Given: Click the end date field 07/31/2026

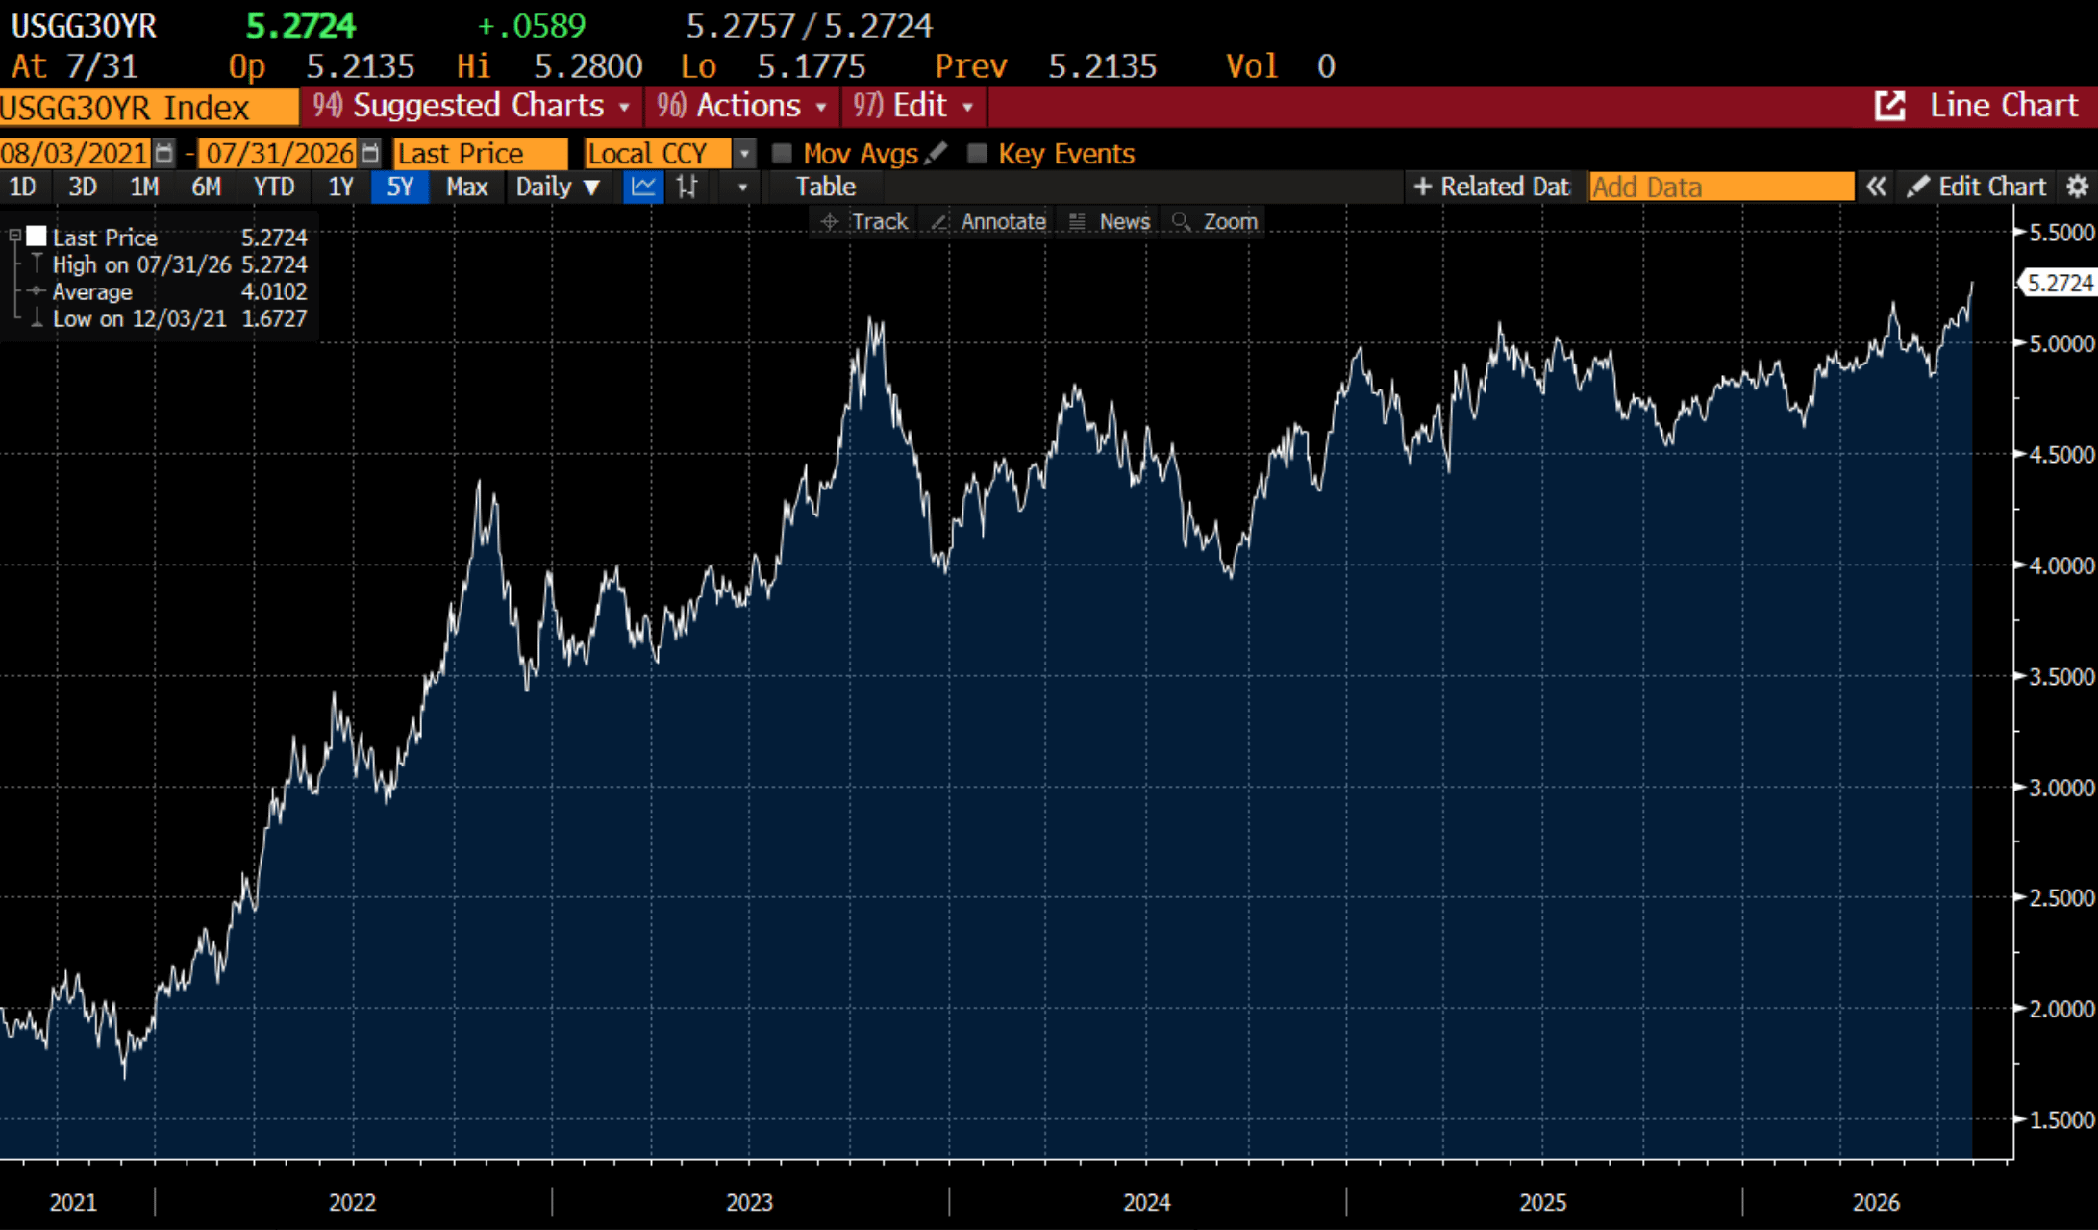Looking at the screenshot, I should tap(279, 154).
